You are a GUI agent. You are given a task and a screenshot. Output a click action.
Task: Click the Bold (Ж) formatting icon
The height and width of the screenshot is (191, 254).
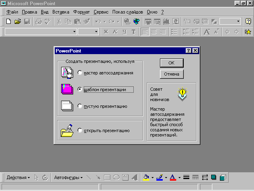pyautogui.click(x=106, y=32)
